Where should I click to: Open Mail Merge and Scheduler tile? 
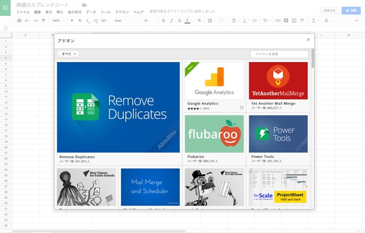tap(150, 187)
